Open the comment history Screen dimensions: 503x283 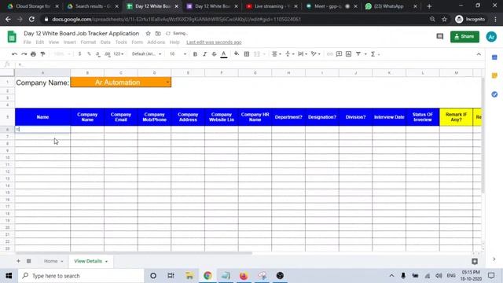point(440,37)
